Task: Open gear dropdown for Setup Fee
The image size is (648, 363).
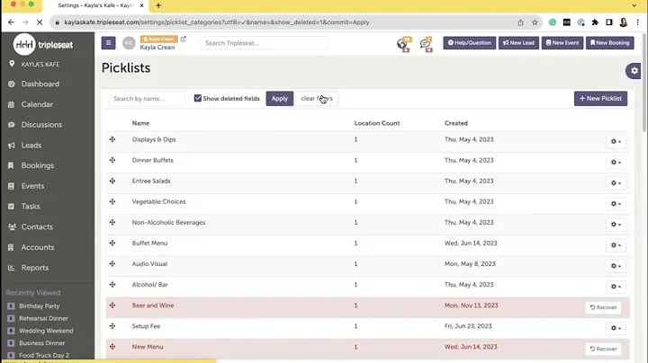Action: [616, 328]
